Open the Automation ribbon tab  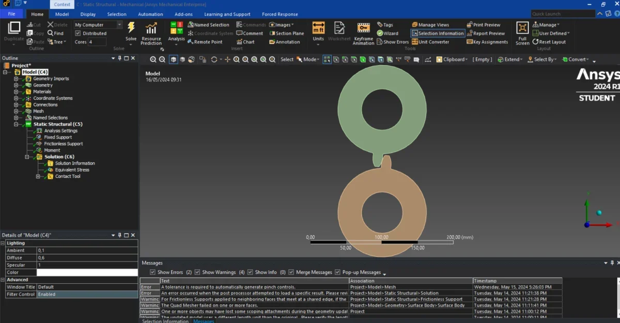[x=150, y=14]
